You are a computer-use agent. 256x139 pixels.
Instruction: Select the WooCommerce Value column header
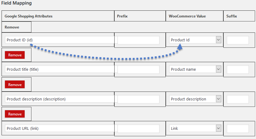(187, 16)
